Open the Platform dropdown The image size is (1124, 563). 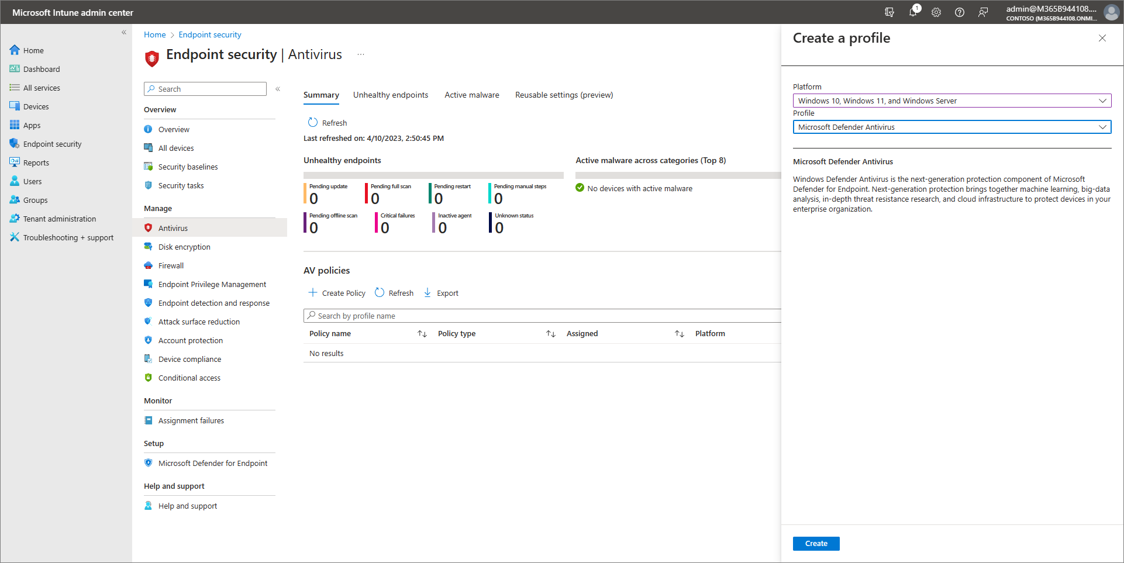point(951,101)
